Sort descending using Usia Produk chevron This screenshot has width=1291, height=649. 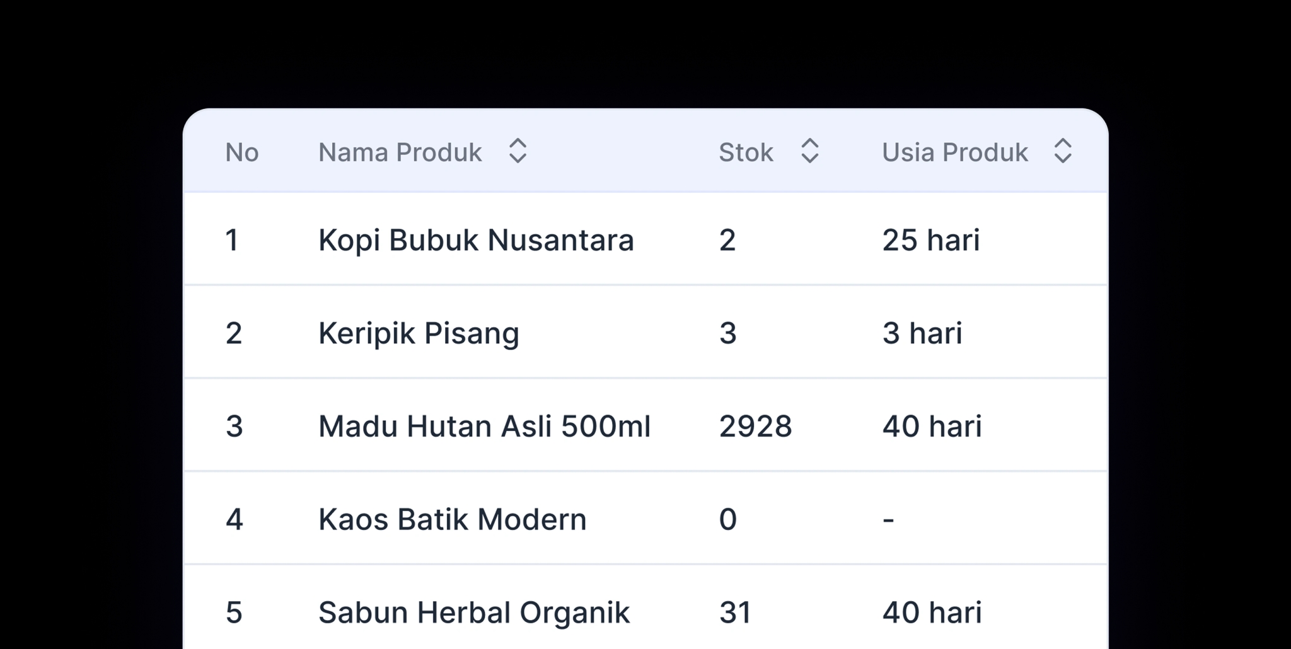coord(1062,159)
